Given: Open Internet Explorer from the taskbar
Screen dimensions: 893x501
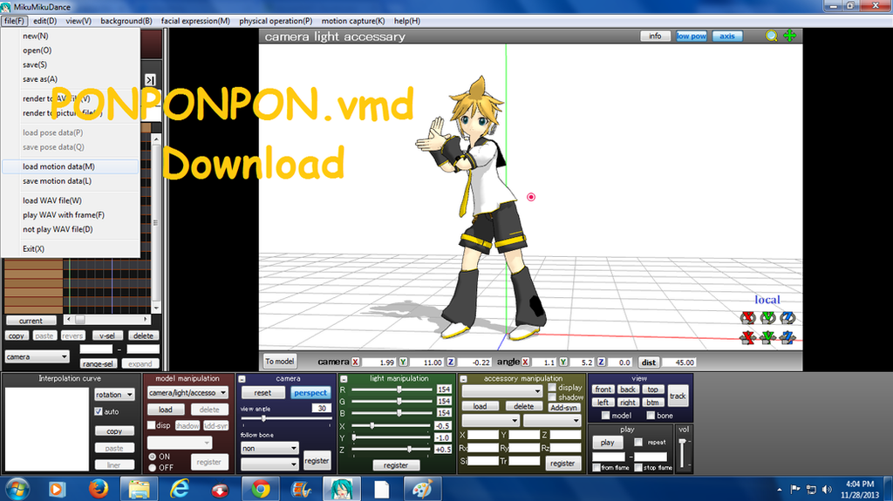Looking at the screenshot, I should click(180, 489).
